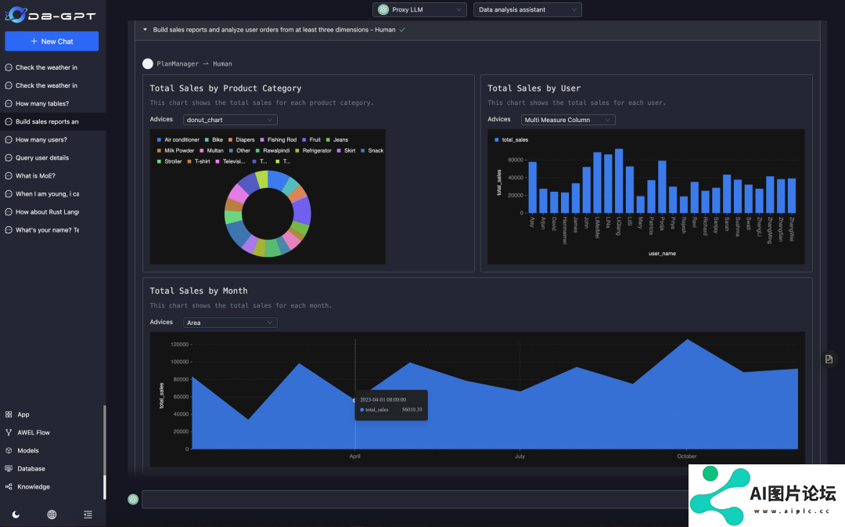Toggle Refrigerator legend item
The height and width of the screenshot is (527, 845).
pyautogui.click(x=313, y=150)
